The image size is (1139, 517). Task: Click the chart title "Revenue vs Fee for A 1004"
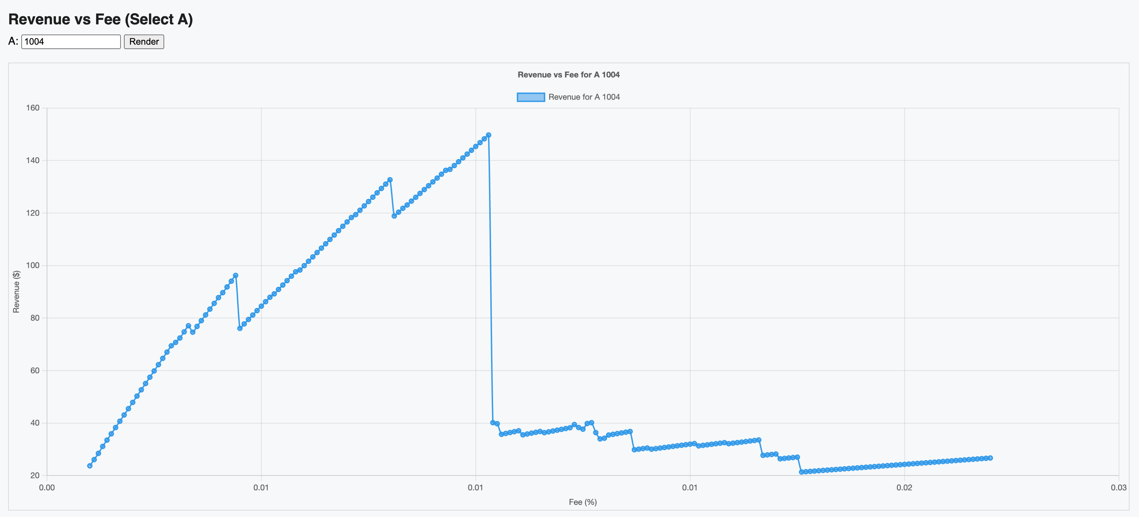point(568,75)
